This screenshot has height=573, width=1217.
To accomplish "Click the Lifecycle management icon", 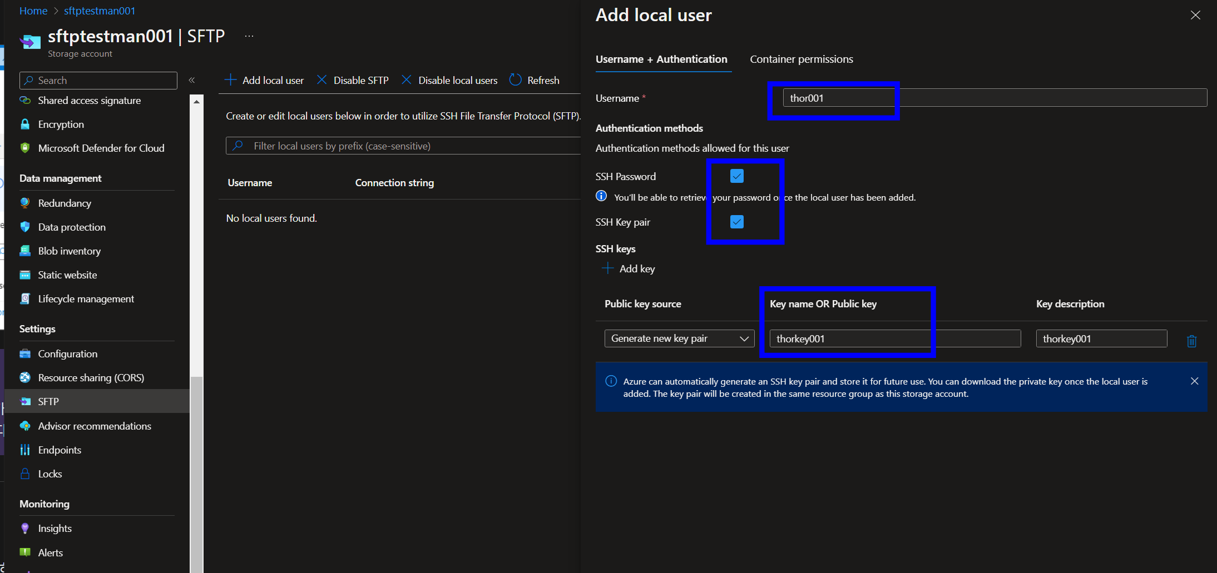I will [x=25, y=299].
